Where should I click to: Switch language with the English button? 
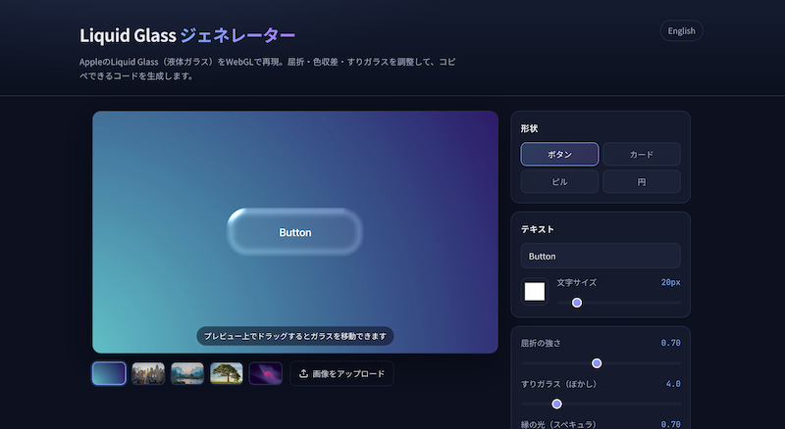[681, 31]
